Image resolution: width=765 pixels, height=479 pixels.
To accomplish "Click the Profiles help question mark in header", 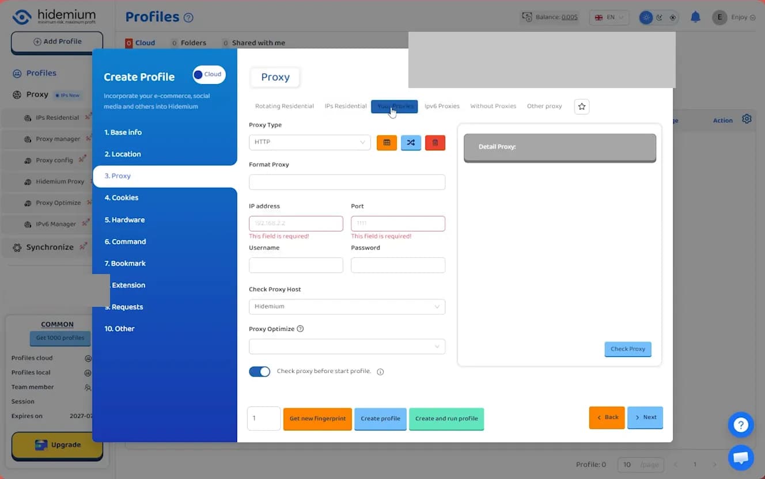I will 188,18.
